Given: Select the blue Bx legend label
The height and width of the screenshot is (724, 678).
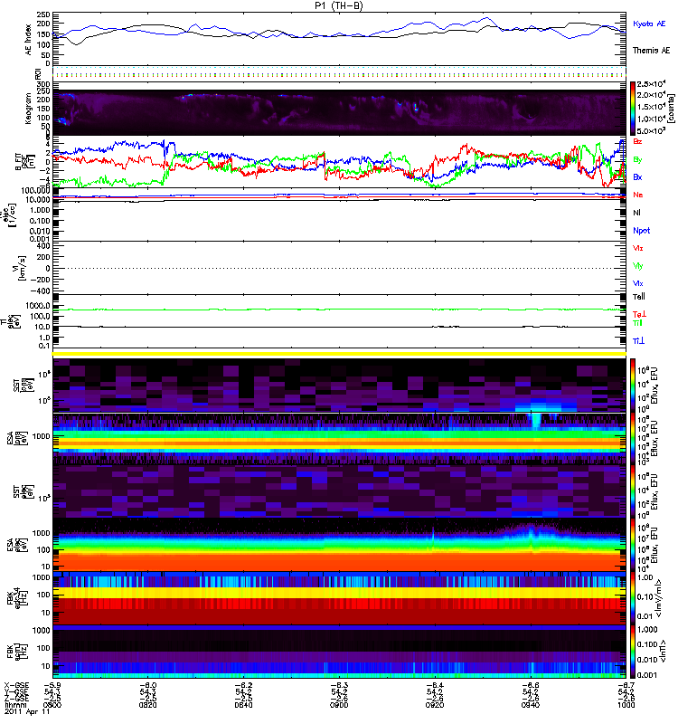Looking at the screenshot, I should coord(637,177).
